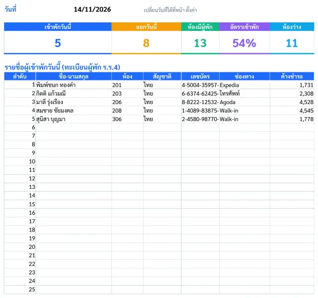
Task: Select the check-out count value 8
Action: click(x=146, y=43)
